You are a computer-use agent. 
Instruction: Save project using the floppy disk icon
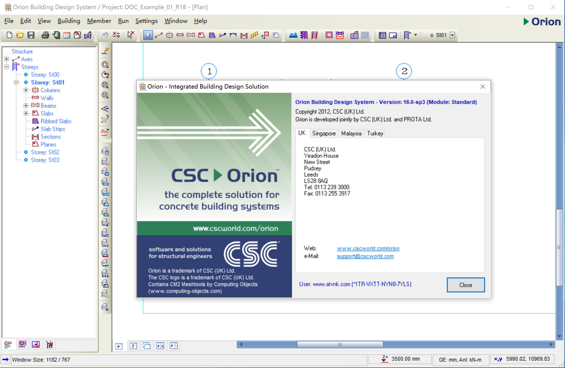coord(31,35)
